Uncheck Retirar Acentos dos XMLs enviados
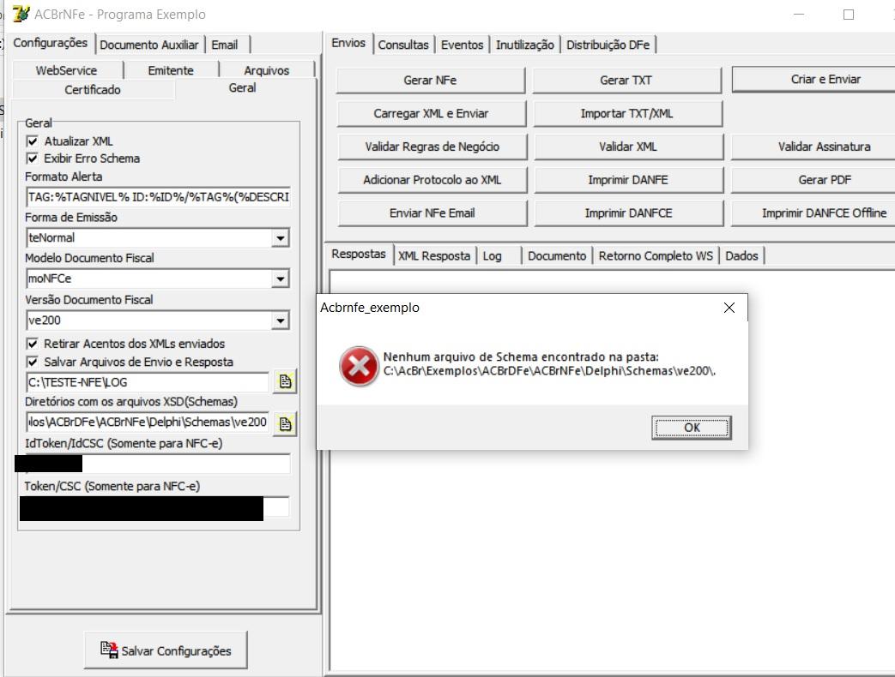The height and width of the screenshot is (677, 895). [x=33, y=344]
